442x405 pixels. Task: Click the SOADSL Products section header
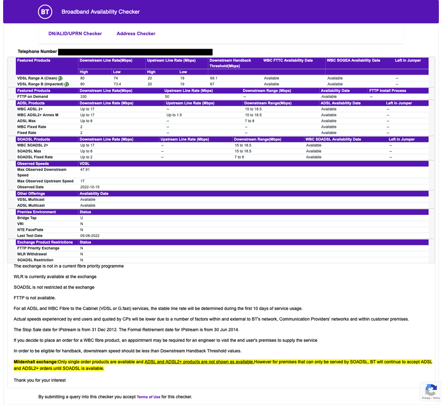[34, 139]
